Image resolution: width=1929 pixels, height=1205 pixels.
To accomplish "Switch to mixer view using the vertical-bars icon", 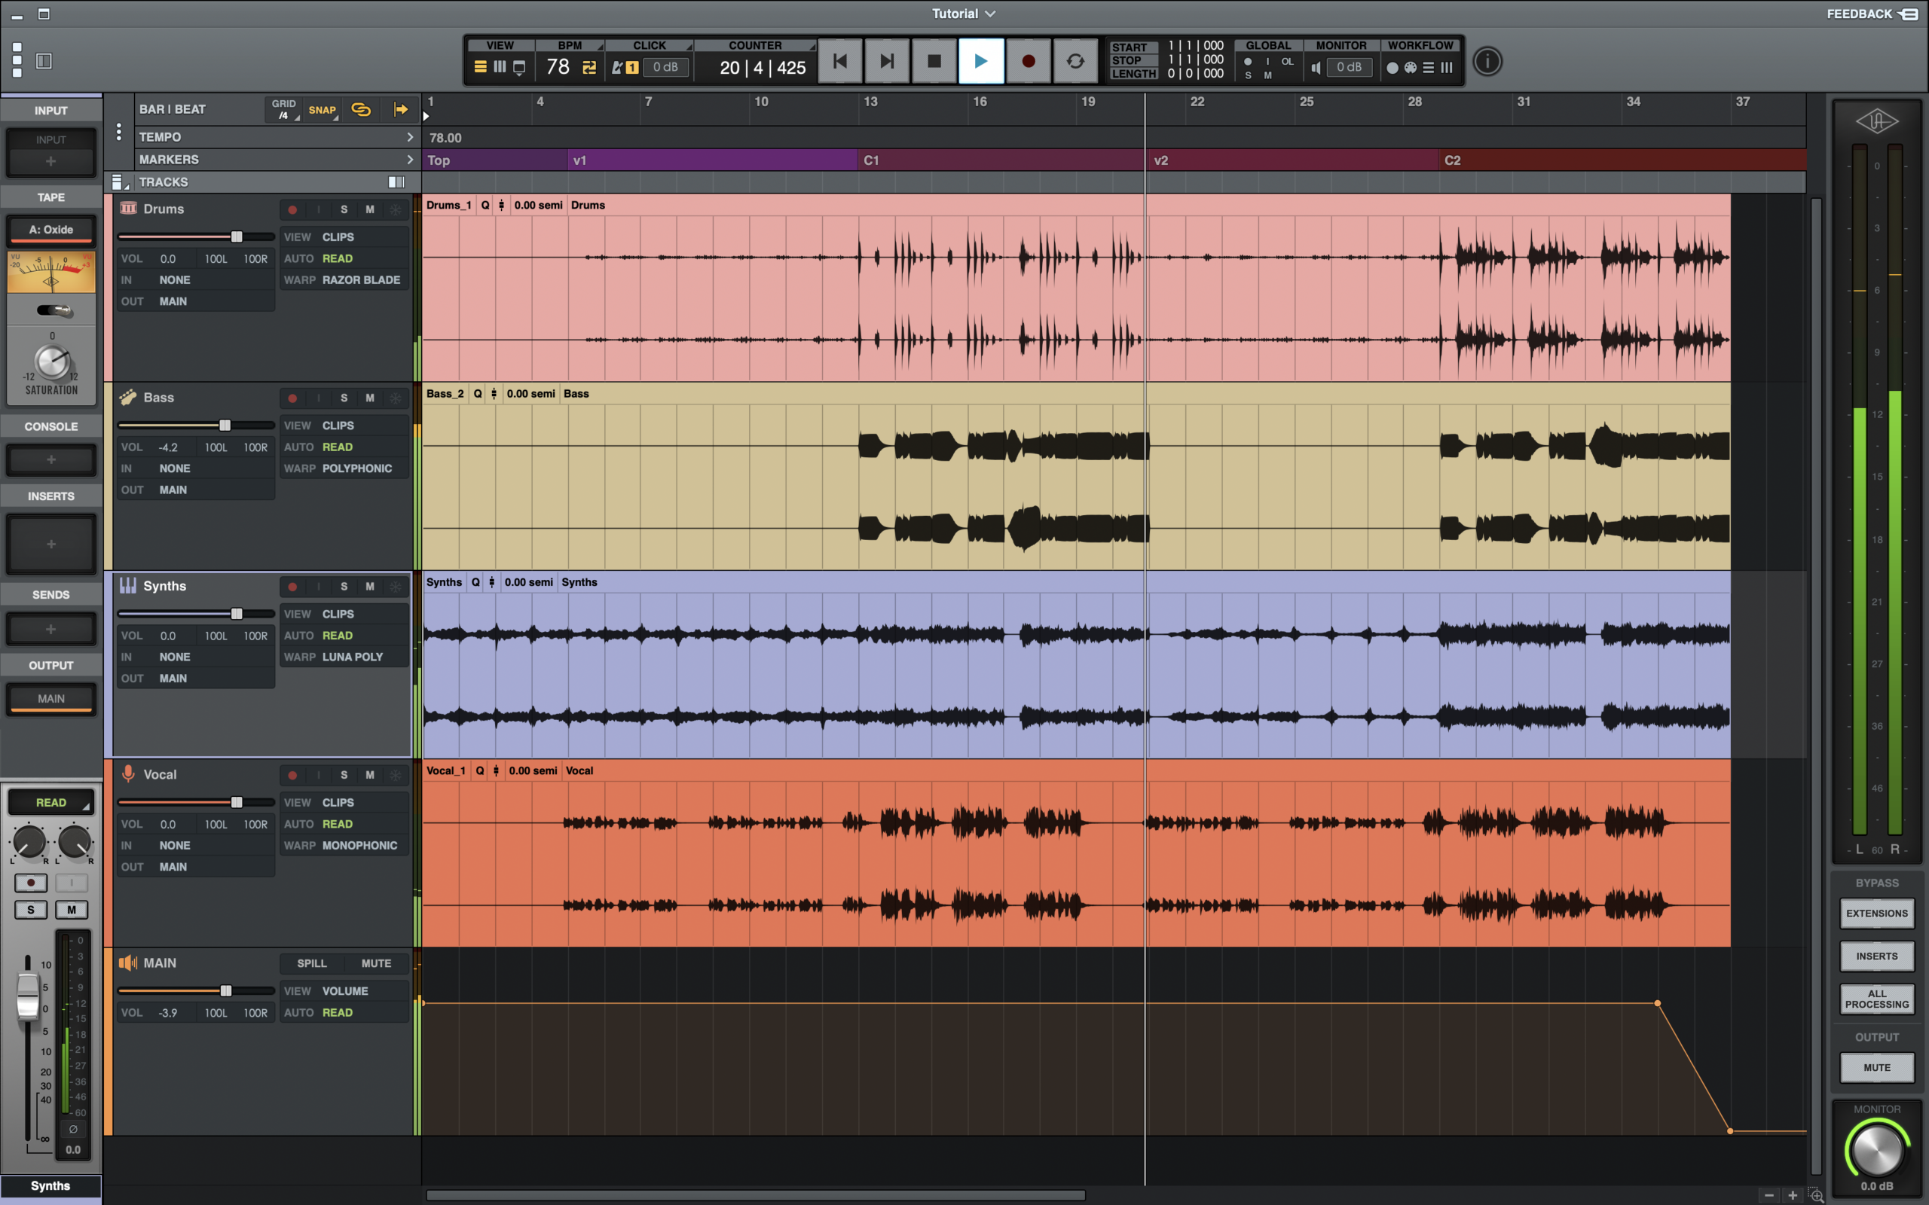I will (x=500, y=68).
